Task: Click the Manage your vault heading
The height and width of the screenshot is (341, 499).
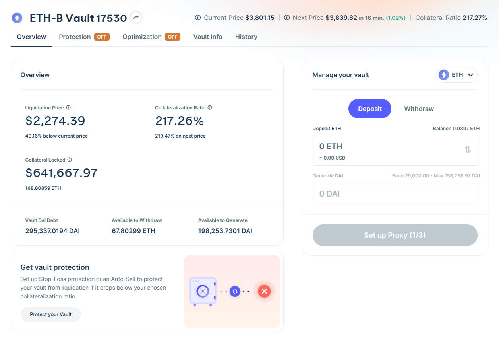Action: (x=341, y=75)
